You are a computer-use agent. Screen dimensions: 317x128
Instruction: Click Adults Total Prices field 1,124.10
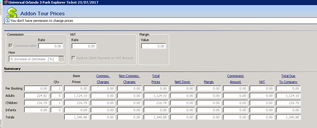156,96
